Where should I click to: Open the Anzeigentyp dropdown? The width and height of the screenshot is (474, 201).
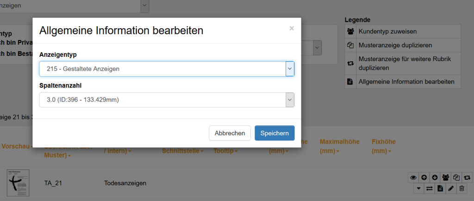[167, 69]
